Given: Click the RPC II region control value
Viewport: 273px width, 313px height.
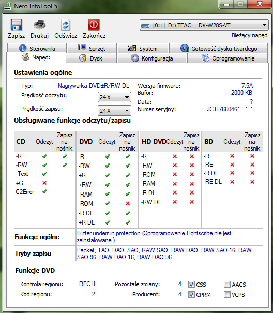Looking at the screenshot, I should [x=87, y=284].
